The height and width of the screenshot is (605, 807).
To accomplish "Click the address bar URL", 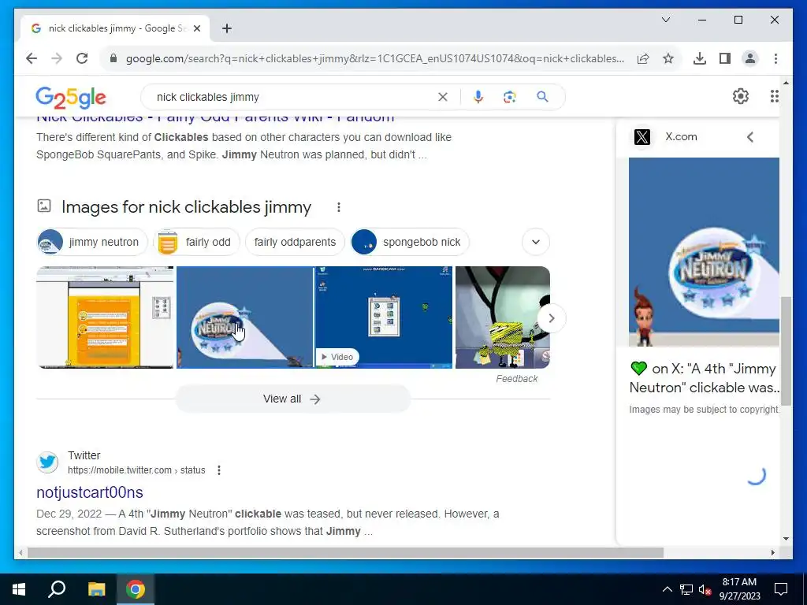I will click(374, 58).
